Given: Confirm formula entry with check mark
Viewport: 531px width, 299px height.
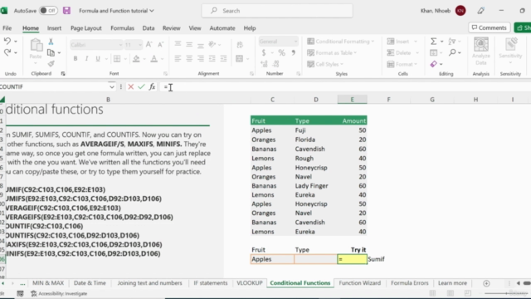Looking at the screenshot, I should pos(141,87).
